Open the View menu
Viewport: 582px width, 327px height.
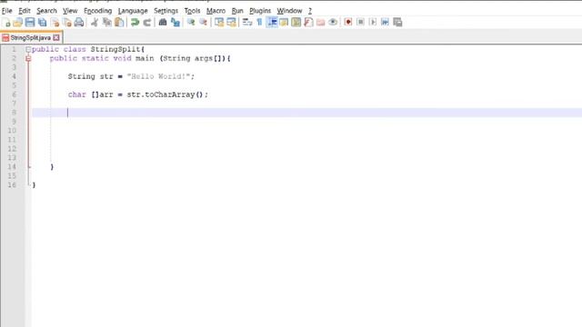(x=70, y=11)
